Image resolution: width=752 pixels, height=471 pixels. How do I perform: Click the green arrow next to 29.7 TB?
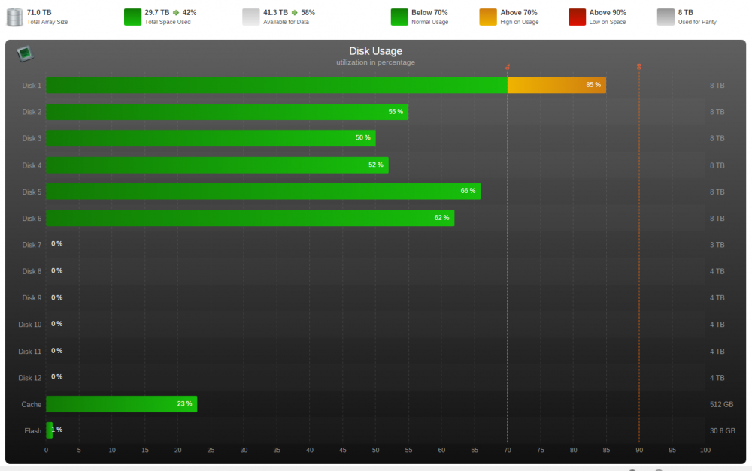[x=176, y=13]
